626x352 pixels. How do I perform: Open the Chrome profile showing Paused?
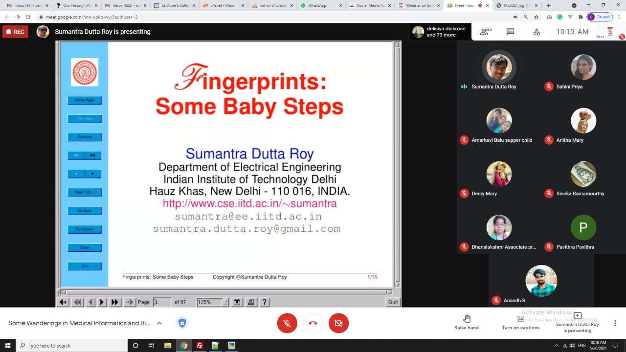point(600,17)
